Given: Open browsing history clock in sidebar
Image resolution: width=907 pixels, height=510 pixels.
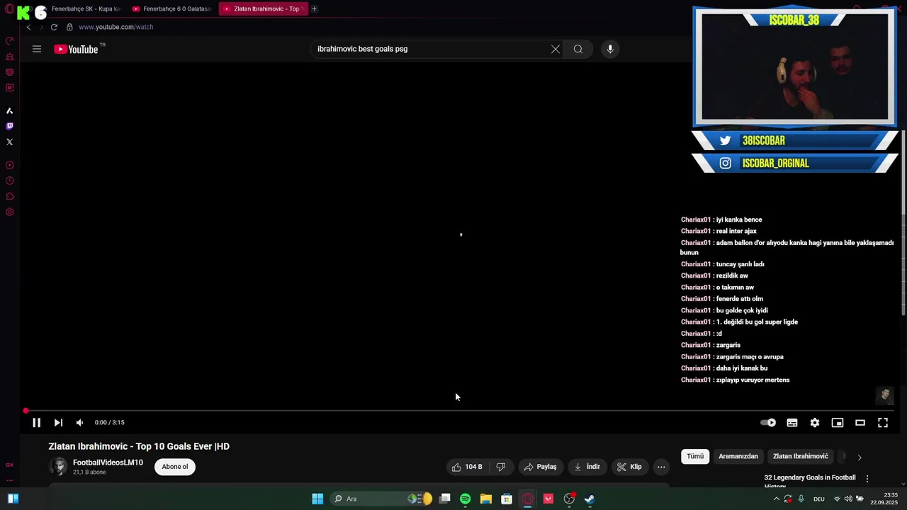Looking at the screenshot, I should [x=9, y=181].
